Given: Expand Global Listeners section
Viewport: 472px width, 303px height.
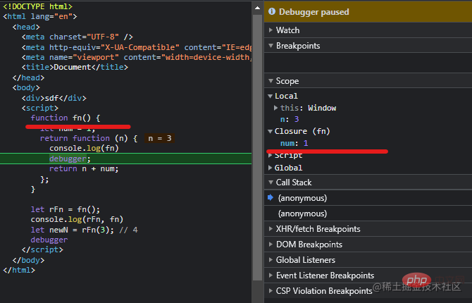Looking at the screenshot, I should coord(271,260).
